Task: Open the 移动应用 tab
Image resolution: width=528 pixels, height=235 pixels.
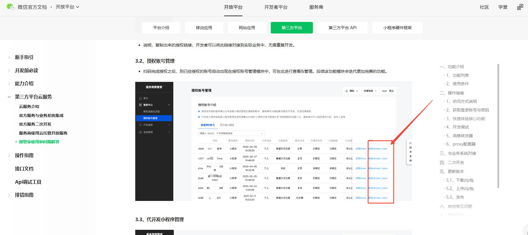Action: (204, 28)
